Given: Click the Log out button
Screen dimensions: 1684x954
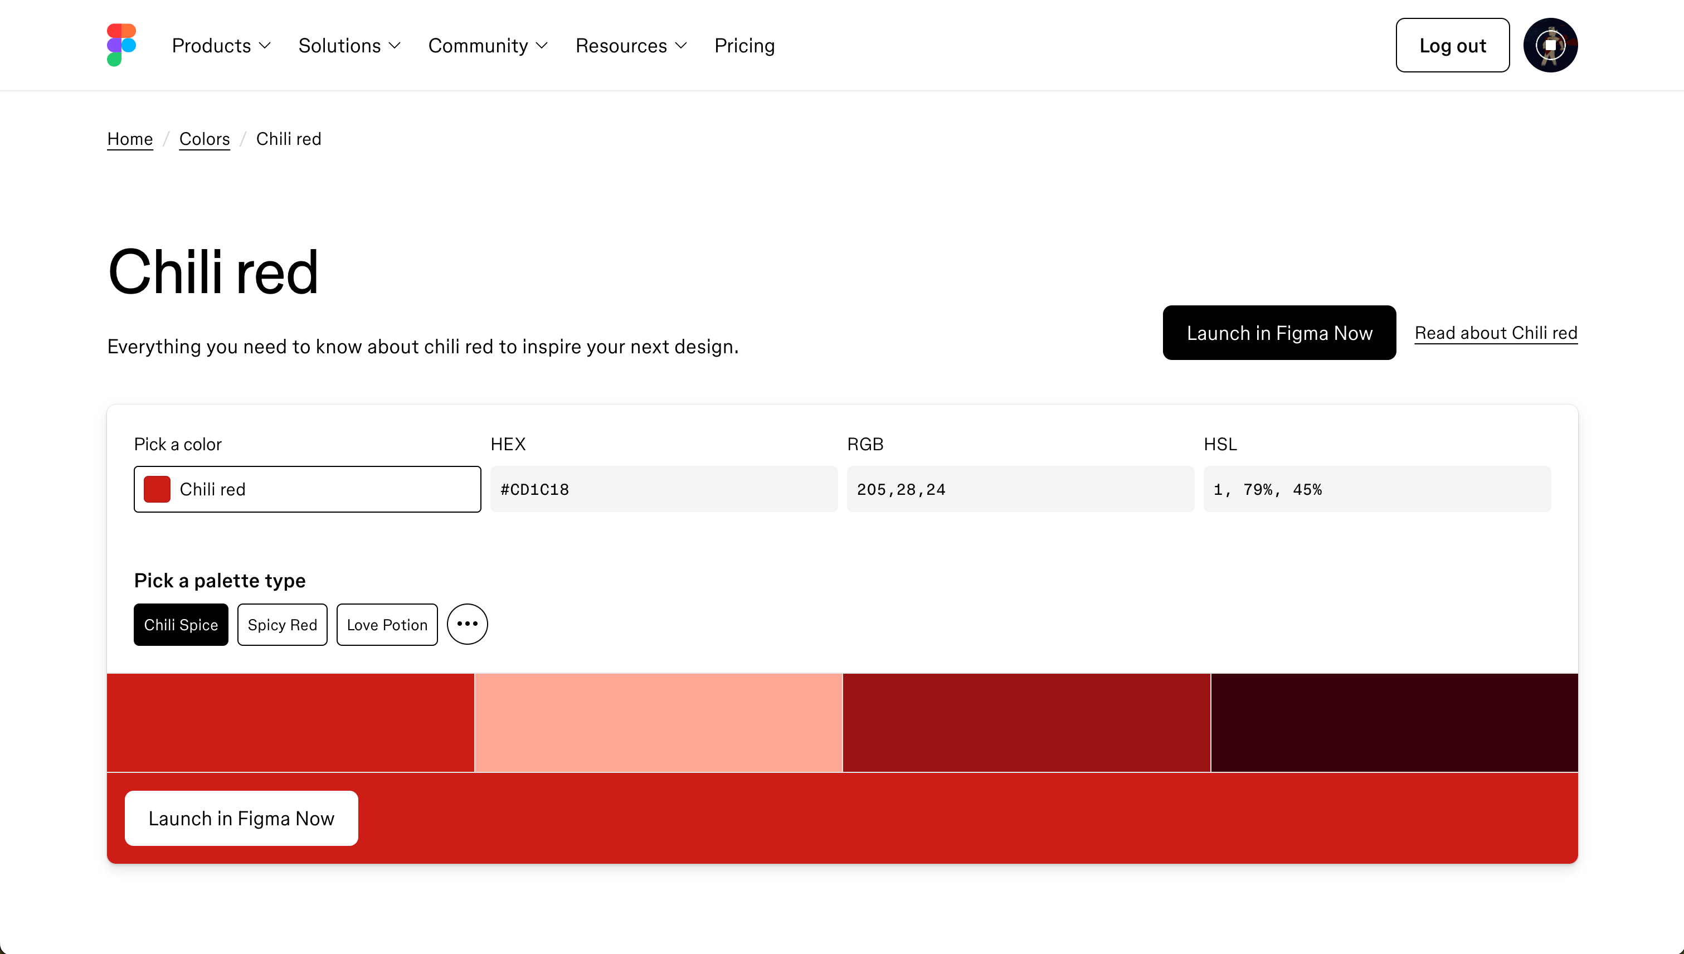Looking at the screenshot, I should pyautogui.click(x=1452, y=45).
